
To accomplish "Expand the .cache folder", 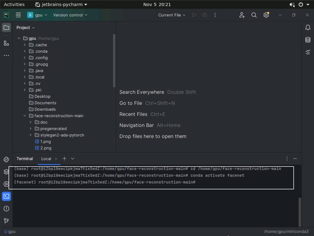I will click(25, 45).
